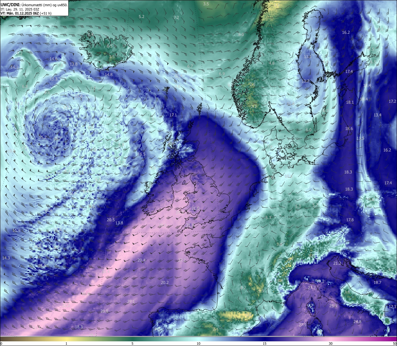This screenshot has height=346, width=397.
Task: Click the 3.8 value over eastern France
Action: pyautogui.click(x=279, y=244)
